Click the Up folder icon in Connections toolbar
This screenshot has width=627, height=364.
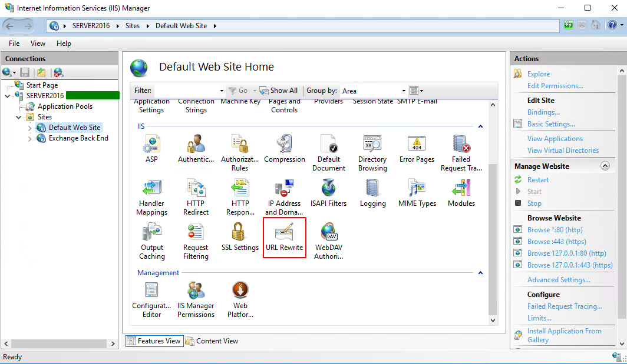pyautogui.click(x=41, y=72)
